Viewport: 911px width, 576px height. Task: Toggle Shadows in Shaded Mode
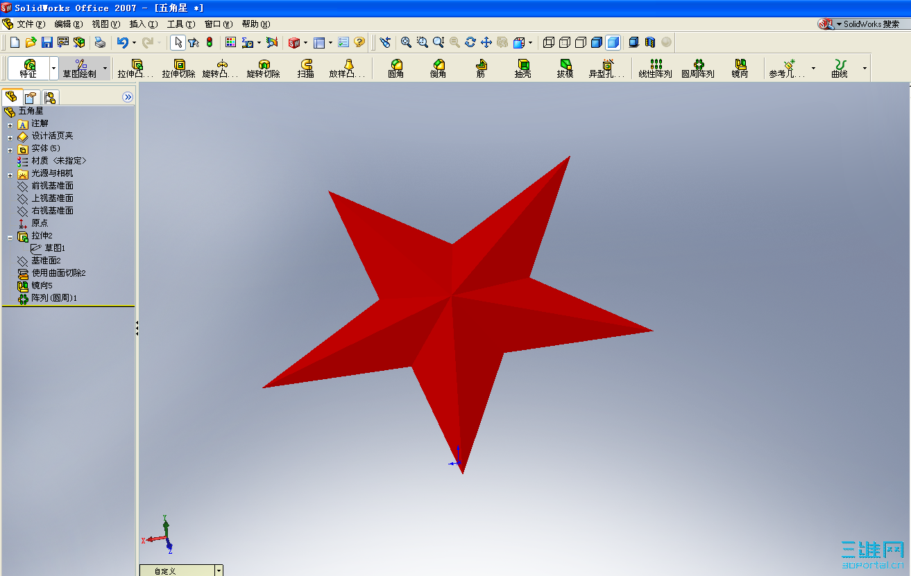633,42
